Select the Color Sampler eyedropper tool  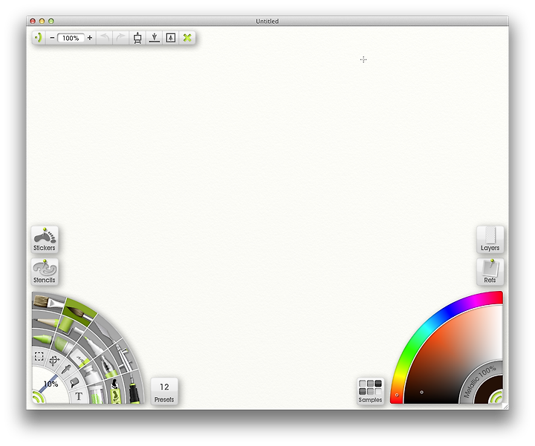67,370
